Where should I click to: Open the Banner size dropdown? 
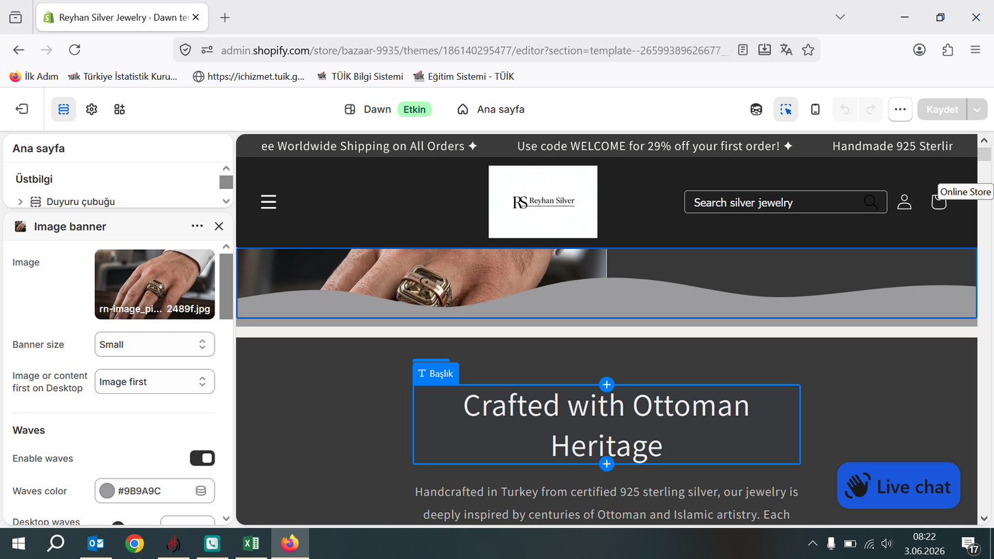[x=155, y=344]
